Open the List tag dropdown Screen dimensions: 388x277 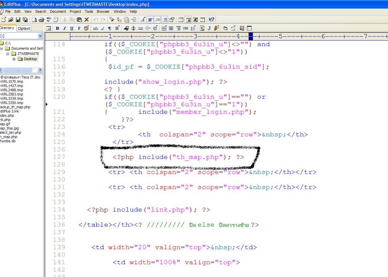(193, 28)
